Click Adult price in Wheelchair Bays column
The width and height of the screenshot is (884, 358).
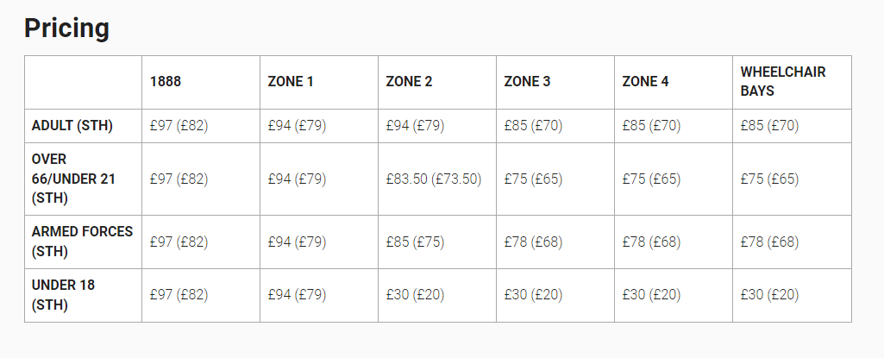pyautogui.click(x=769, y=126)
